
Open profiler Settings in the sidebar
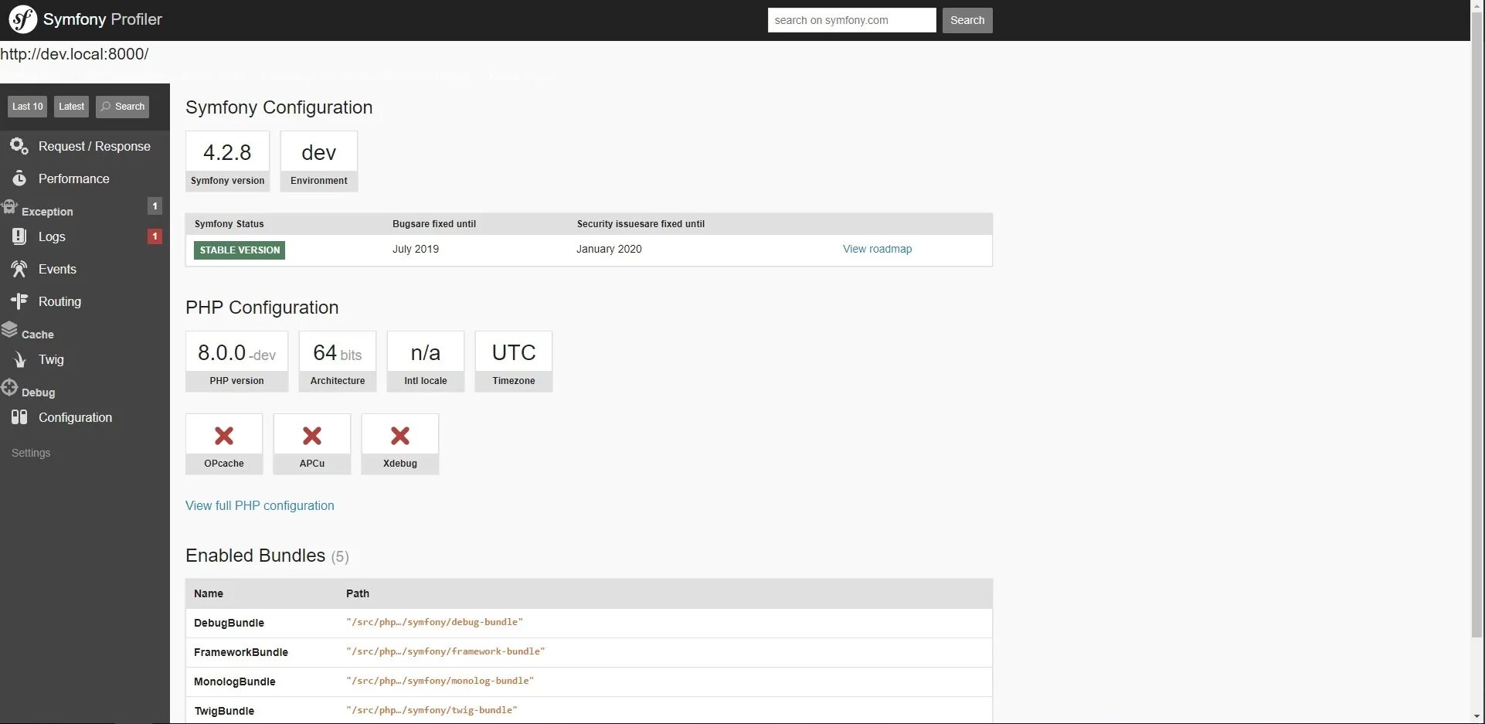pos(31,453)
